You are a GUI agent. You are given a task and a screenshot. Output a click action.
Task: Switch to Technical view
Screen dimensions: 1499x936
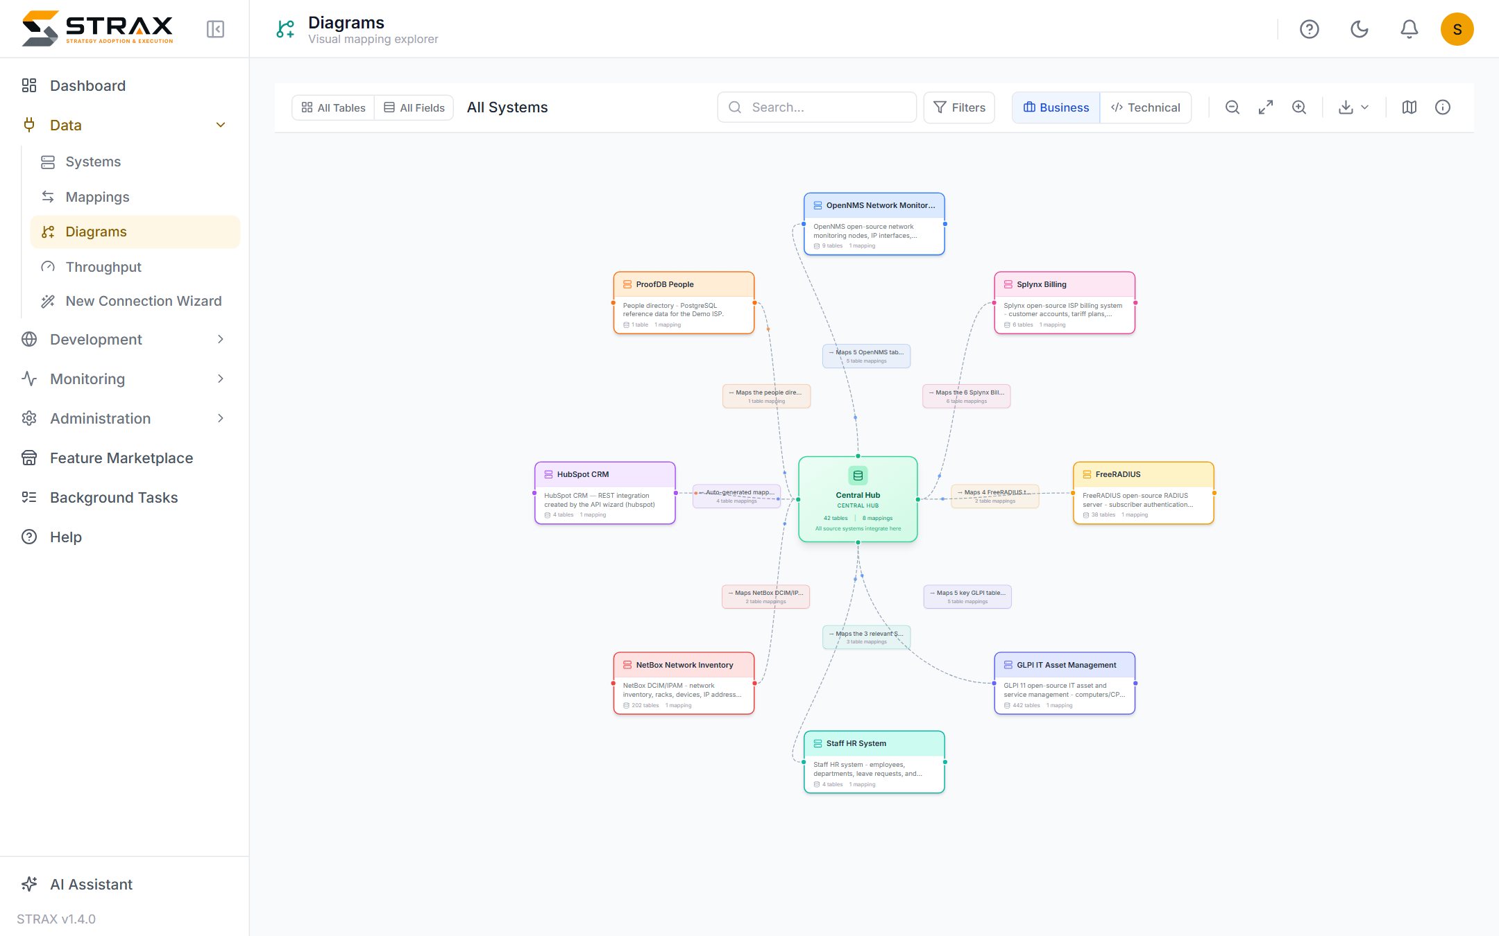point(1145,107)
